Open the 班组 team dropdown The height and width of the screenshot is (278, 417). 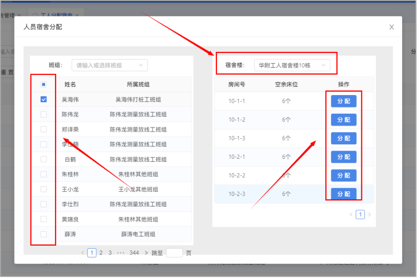[109, 65]
